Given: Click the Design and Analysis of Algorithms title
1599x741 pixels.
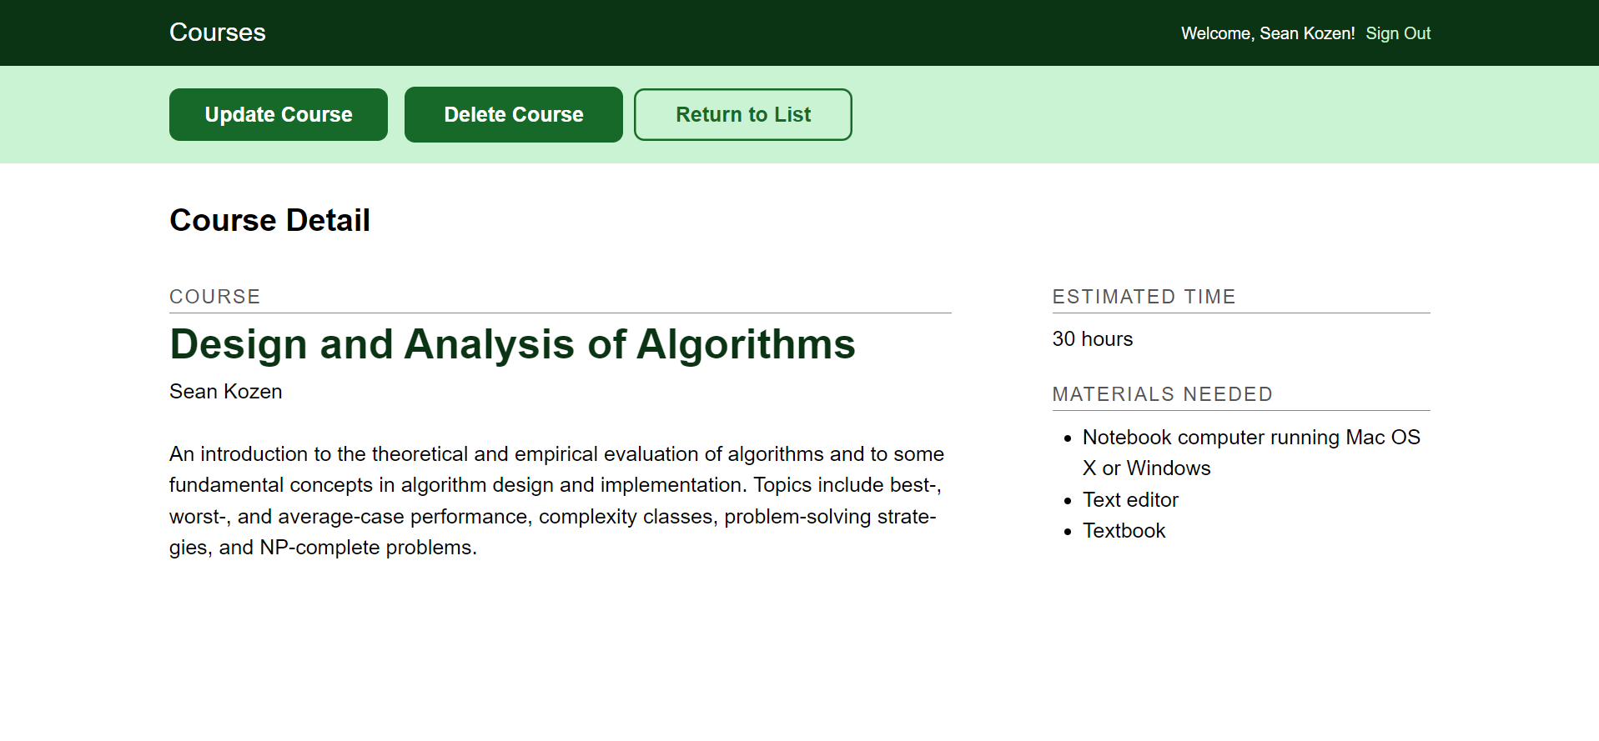Looking at the screenshot, I should (x=513, y=344).
